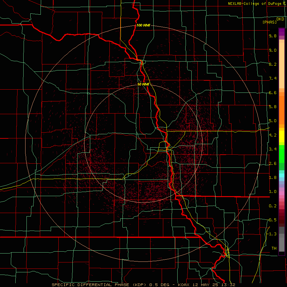Image resolution: width=287 pixels, height=287 pixels.
Task: Click the TH threshold label
Action: click(274, 248)
